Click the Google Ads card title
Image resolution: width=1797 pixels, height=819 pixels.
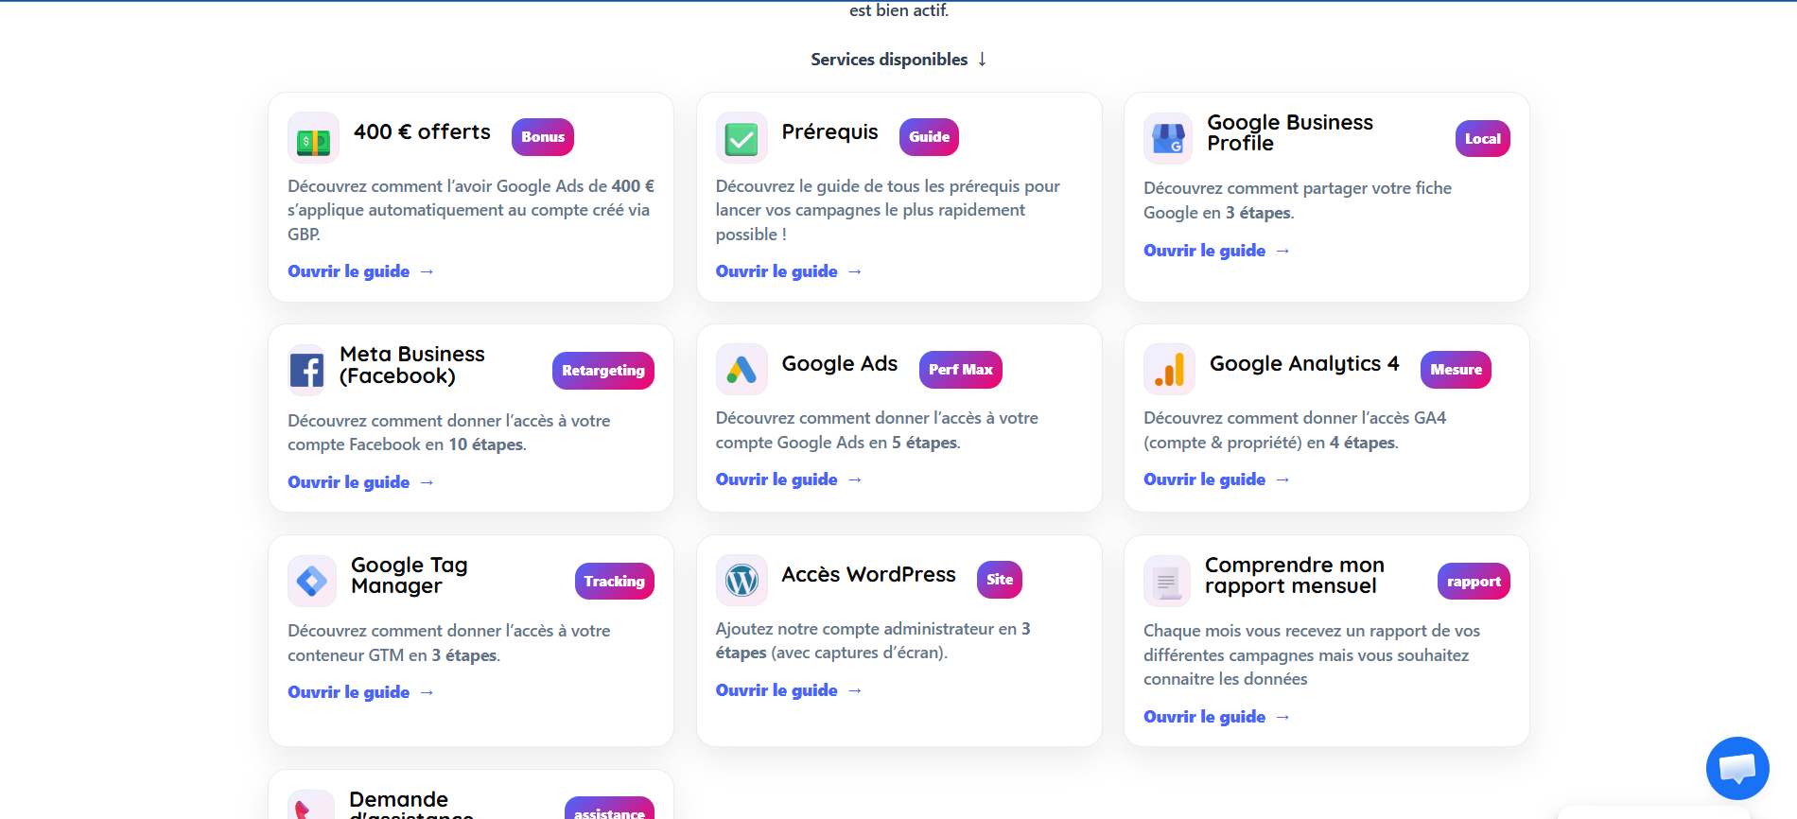840,364
